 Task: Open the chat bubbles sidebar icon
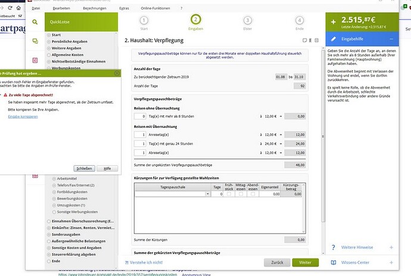click(x=35, y=41)
